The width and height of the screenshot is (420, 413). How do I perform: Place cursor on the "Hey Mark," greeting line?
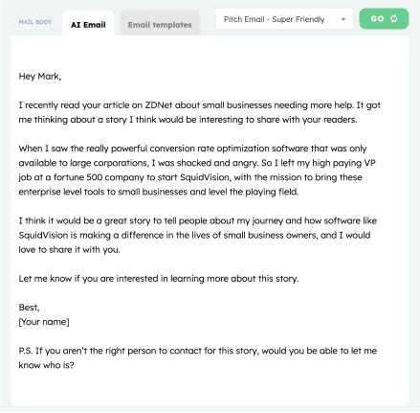(x=40, y=77)
